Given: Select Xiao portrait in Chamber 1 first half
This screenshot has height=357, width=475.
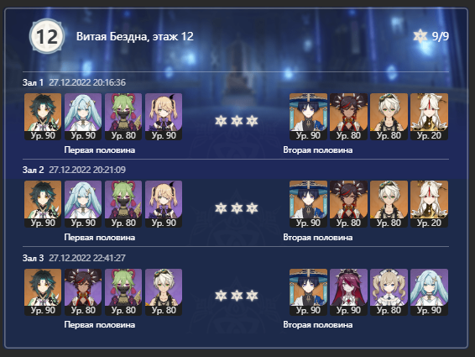Looking at the screenshot, I should point(43,117).
